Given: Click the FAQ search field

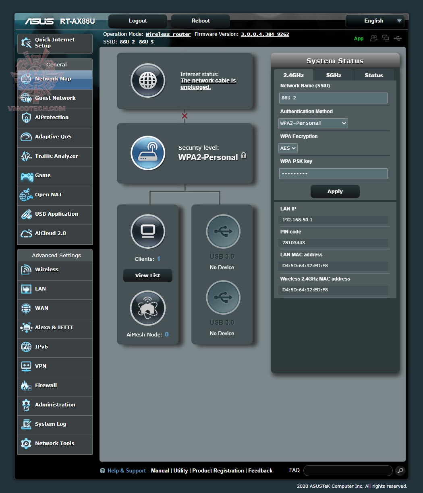Looking at the screenshot, I should [347, 470].
